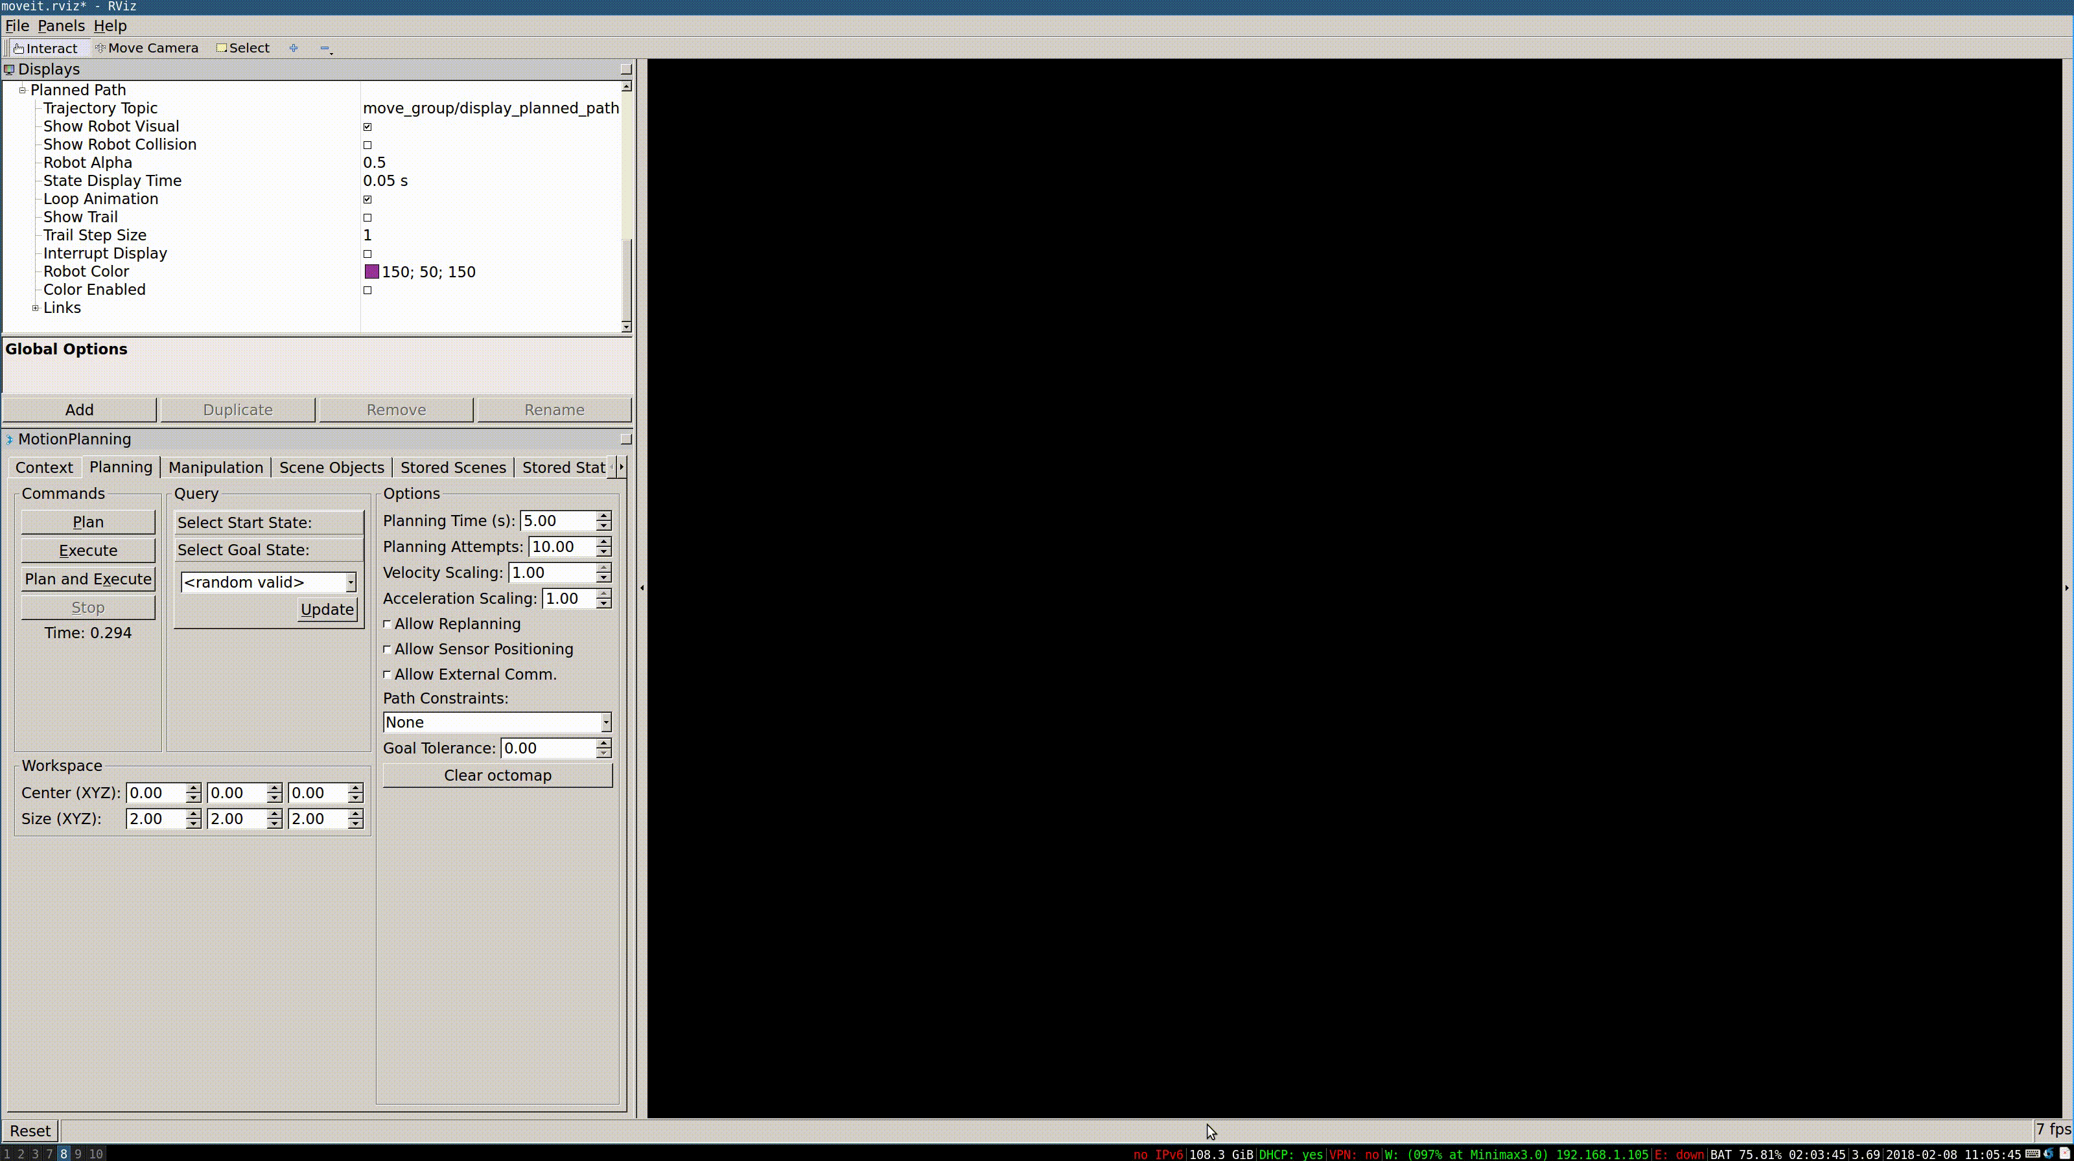Uncheck Show Robot Visual
Image resolution: width=2074 pixels, height=1161 pixels.
pyautogui.click(x=367, y=127)
